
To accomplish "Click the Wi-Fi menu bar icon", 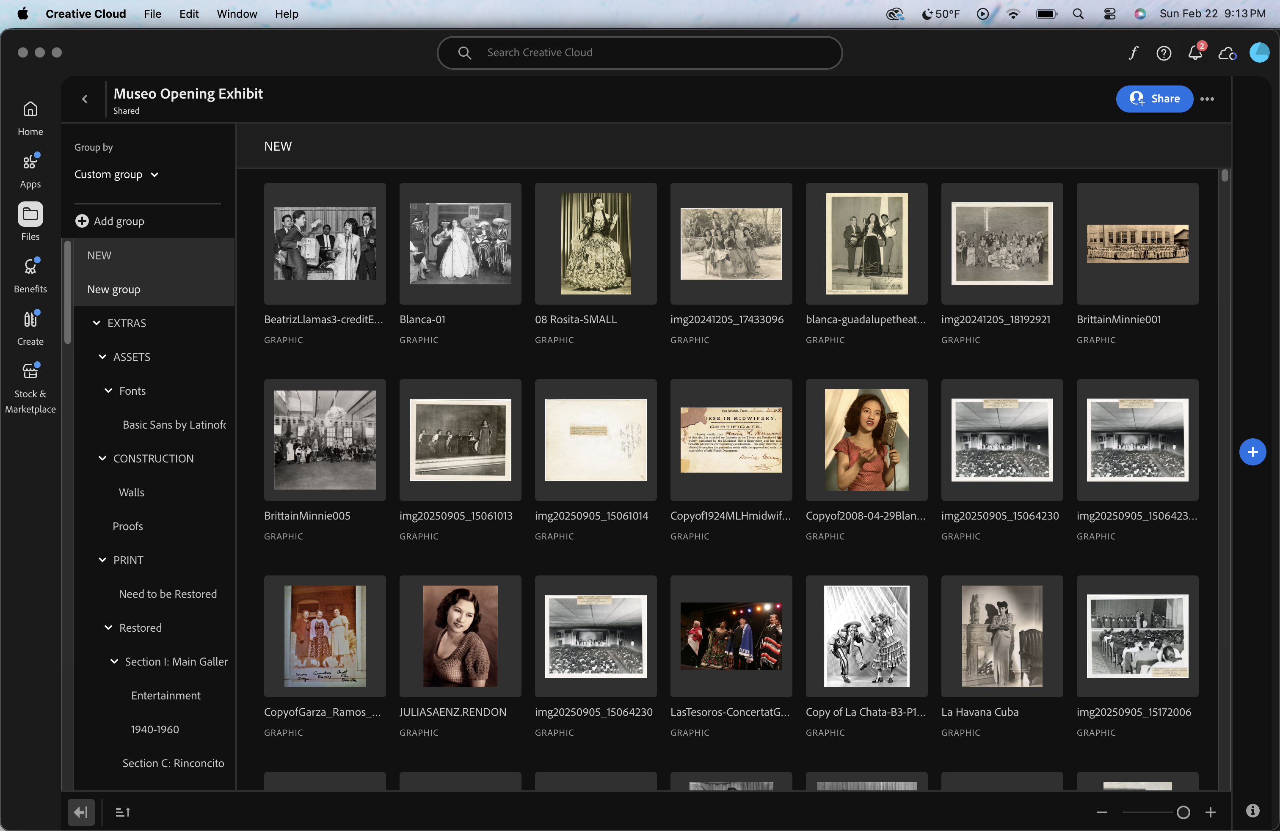I will tap(1013, 14).
